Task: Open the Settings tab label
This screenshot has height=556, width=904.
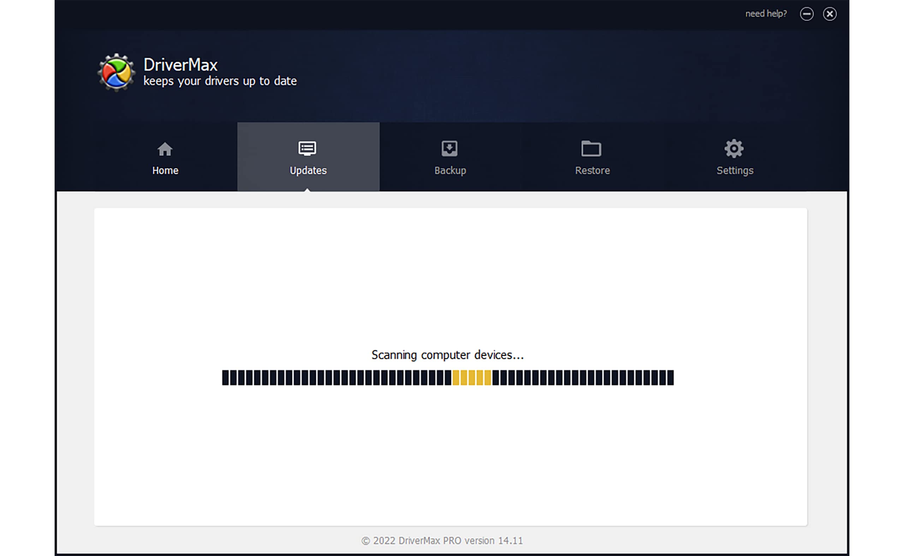Action: 735,171
